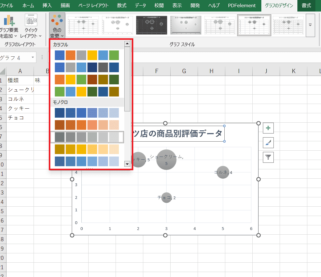Open the chart filter funnel icon
This screenshot has height=277, width=321.
268,157
